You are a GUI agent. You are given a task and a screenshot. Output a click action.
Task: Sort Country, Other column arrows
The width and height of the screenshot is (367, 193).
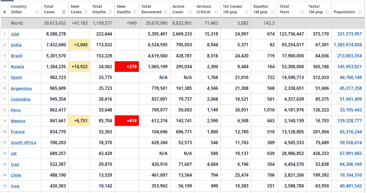[x=37, y=12]
